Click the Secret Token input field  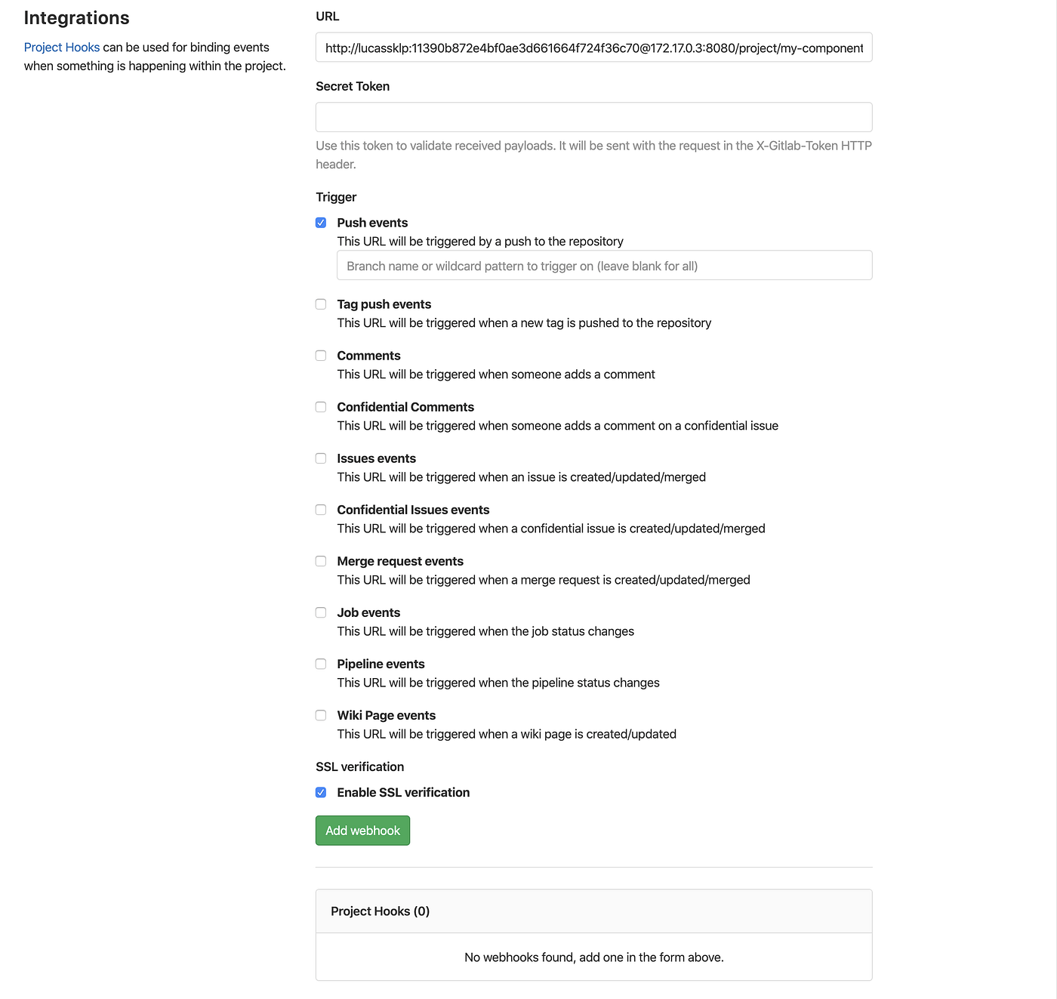(x=593, y=117)
